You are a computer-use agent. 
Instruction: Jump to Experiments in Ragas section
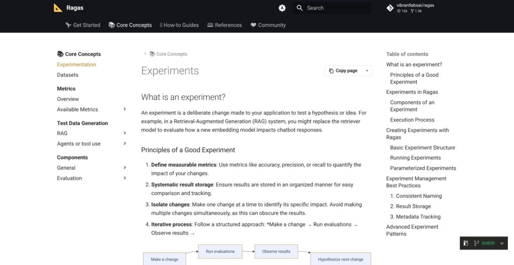pyautogui.click(x=412, y=92)
